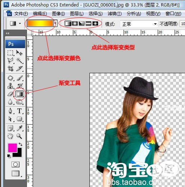The width and height of the screenshot is (185, 187).
Task: Click the Ps icon in menu bar
Action: [x=9, y=14]
